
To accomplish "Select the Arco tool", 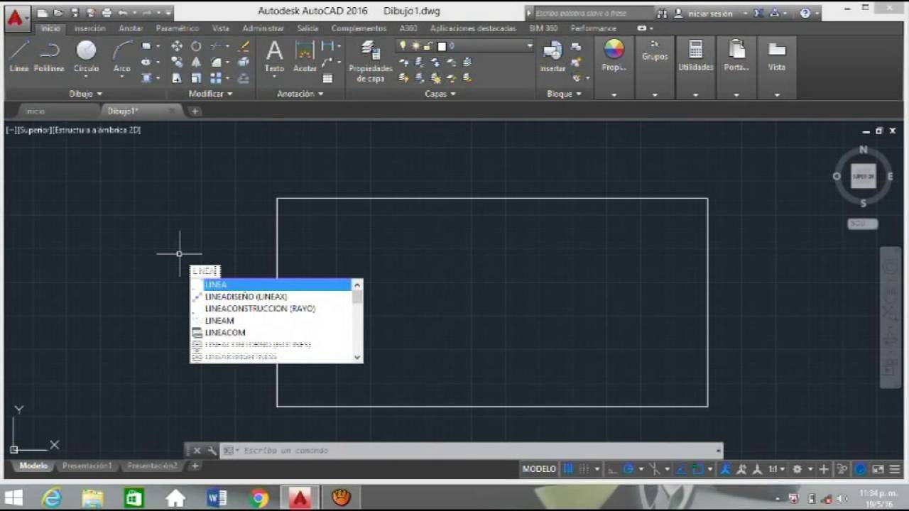I will tap(122, 56).
